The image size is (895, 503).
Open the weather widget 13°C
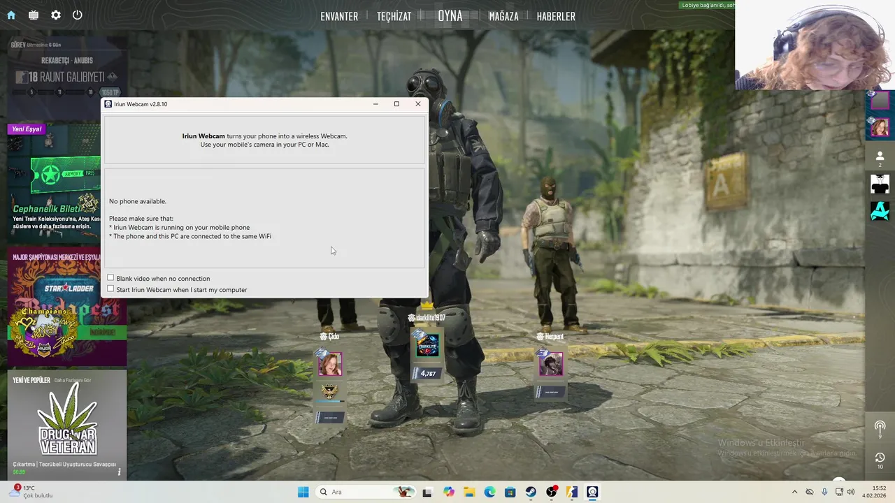(x=32, y=492)
